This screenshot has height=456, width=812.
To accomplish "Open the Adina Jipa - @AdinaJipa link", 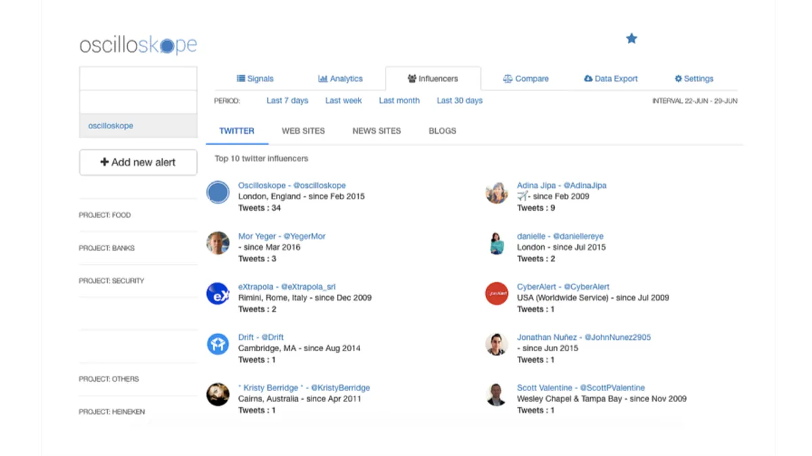I will click(562, 185).
